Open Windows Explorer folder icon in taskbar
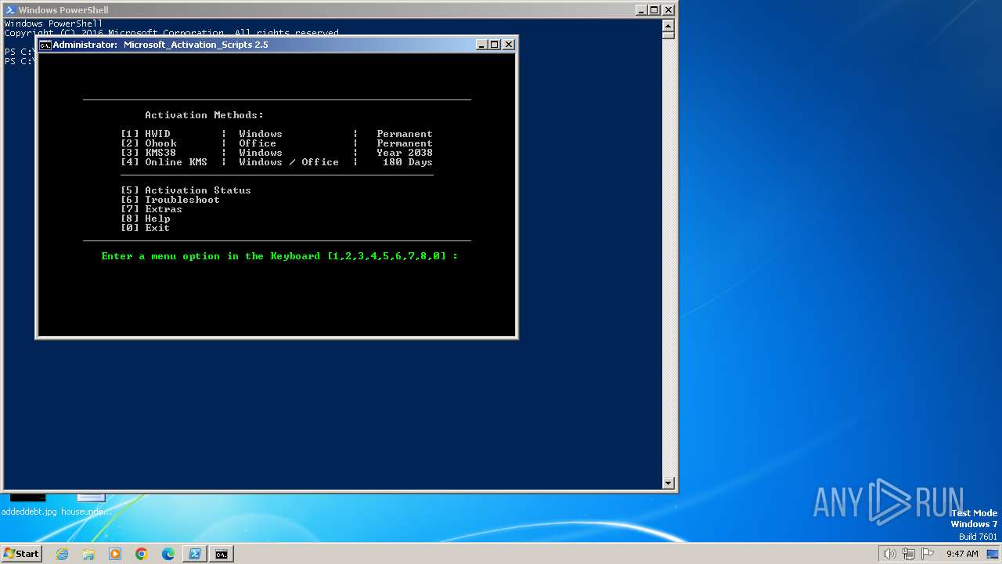 (88, 554)
